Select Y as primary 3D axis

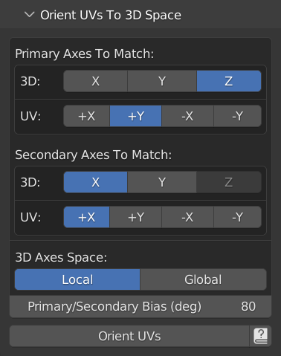[162, 81]
